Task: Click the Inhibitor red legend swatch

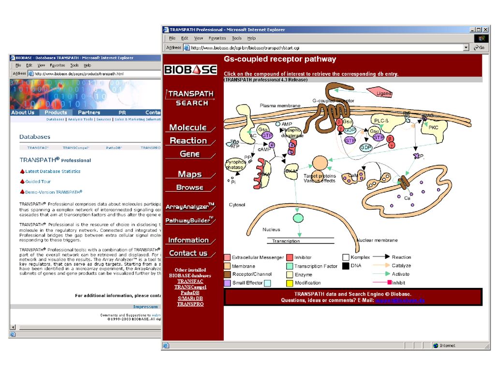Action: (290, 257)
